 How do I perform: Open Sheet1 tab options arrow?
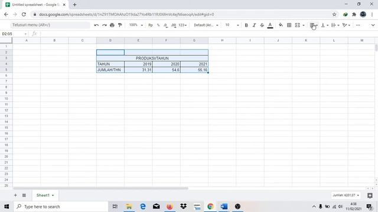(53, 196)
